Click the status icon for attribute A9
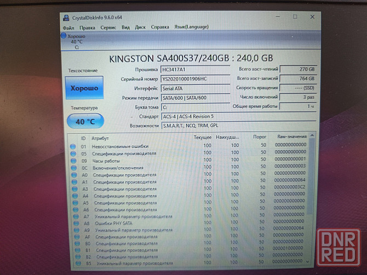367x275 pixels. [77, 230]
